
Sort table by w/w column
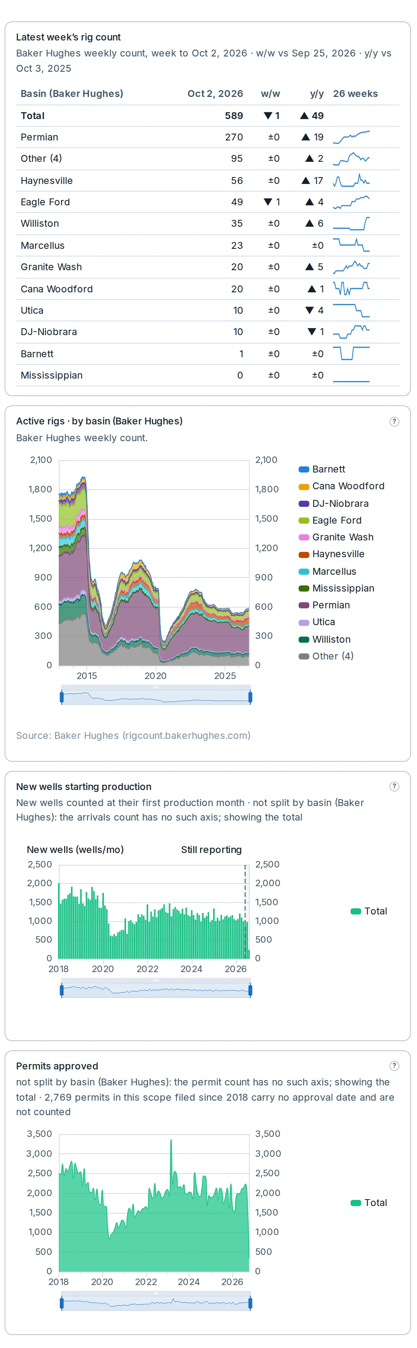270,94
